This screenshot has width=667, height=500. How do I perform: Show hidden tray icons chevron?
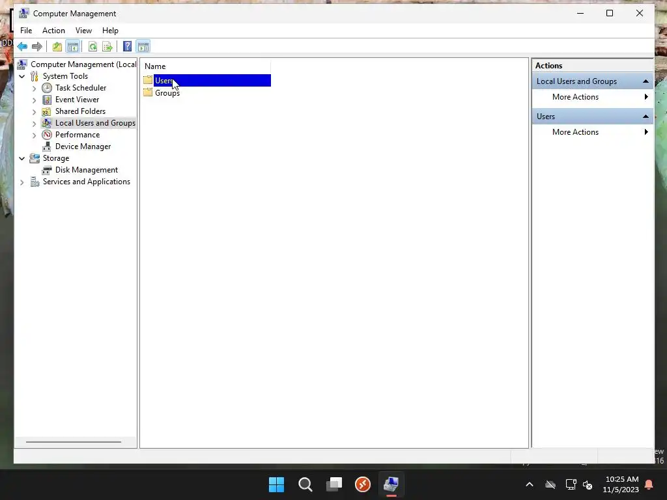pos(530,484)
